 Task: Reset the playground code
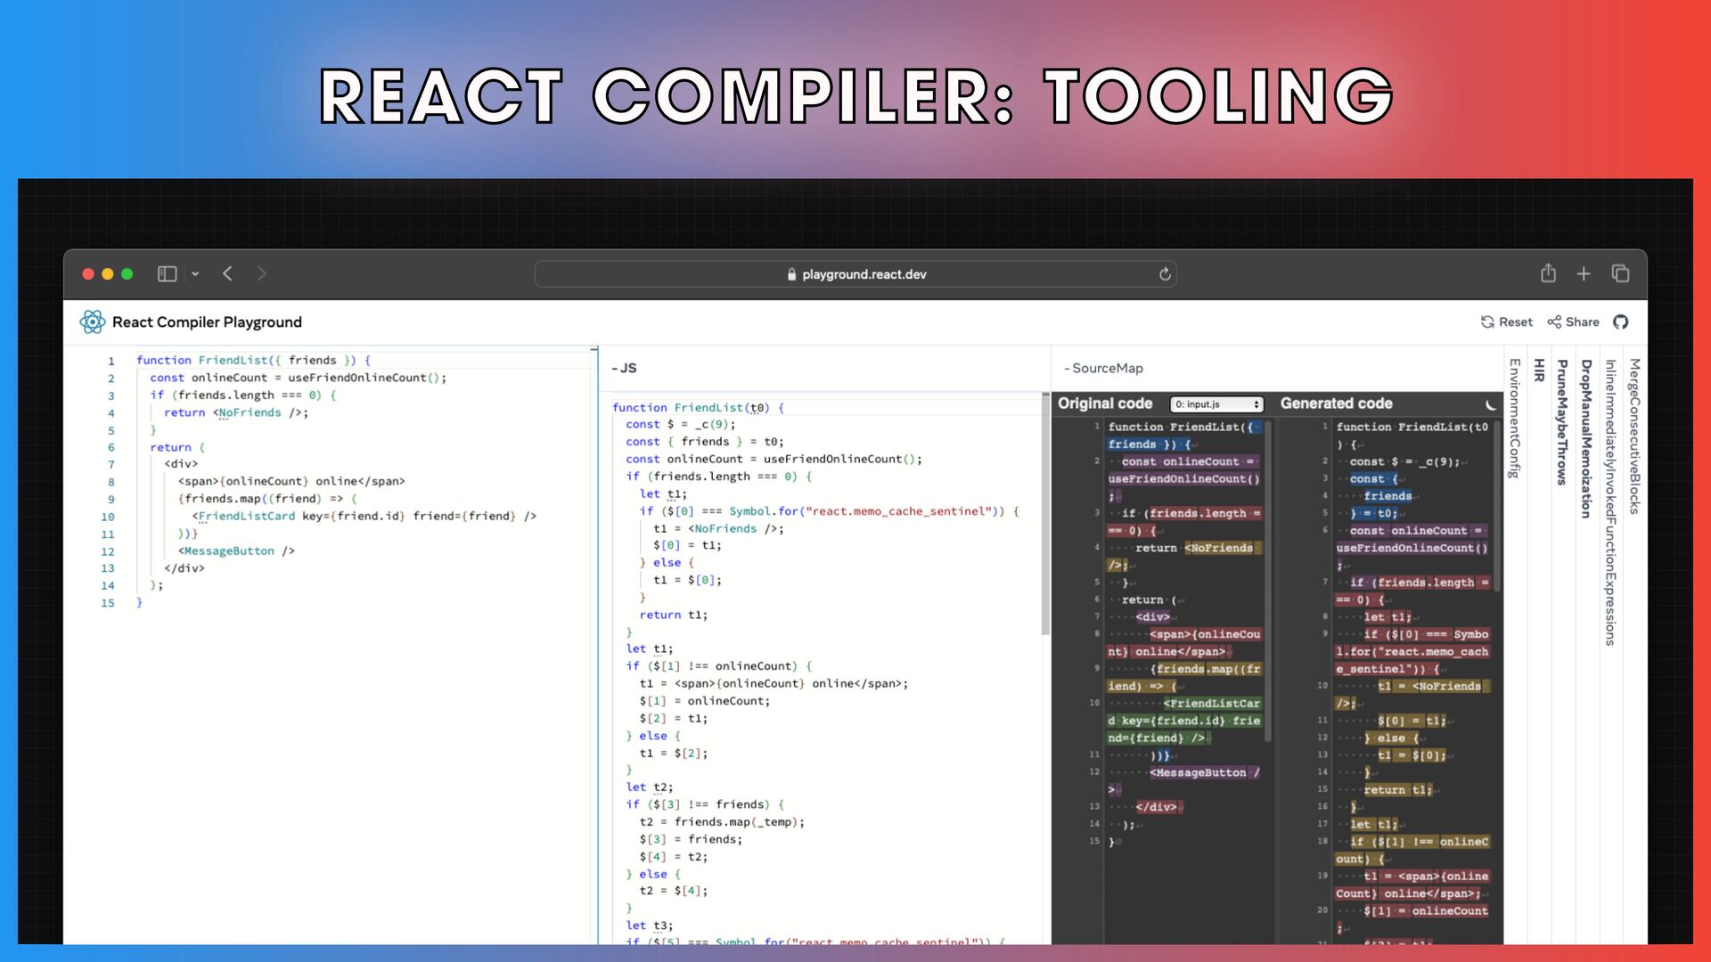tap(1506, 322)
